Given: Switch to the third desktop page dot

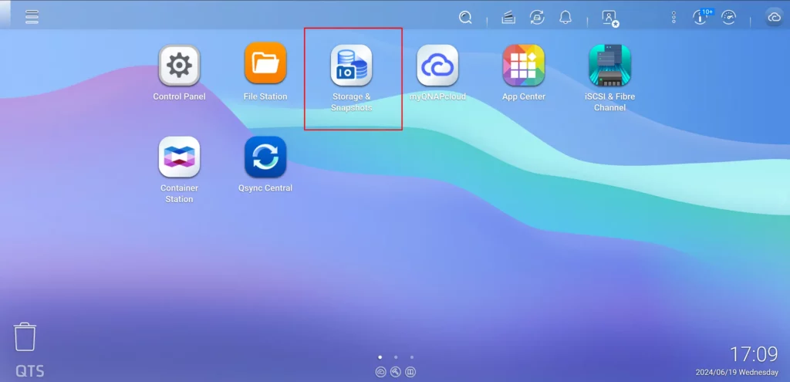Looking at the screenshot, I should [412, 357].
